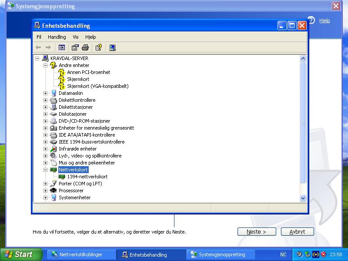Screen dimensions: 348x261
Task: Click the IEEE 1394-bussvertskontrollere icon
Action: tap(54, 142)
